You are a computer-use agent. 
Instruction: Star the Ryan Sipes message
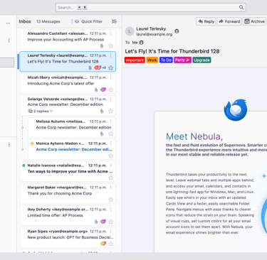(110, 244)
